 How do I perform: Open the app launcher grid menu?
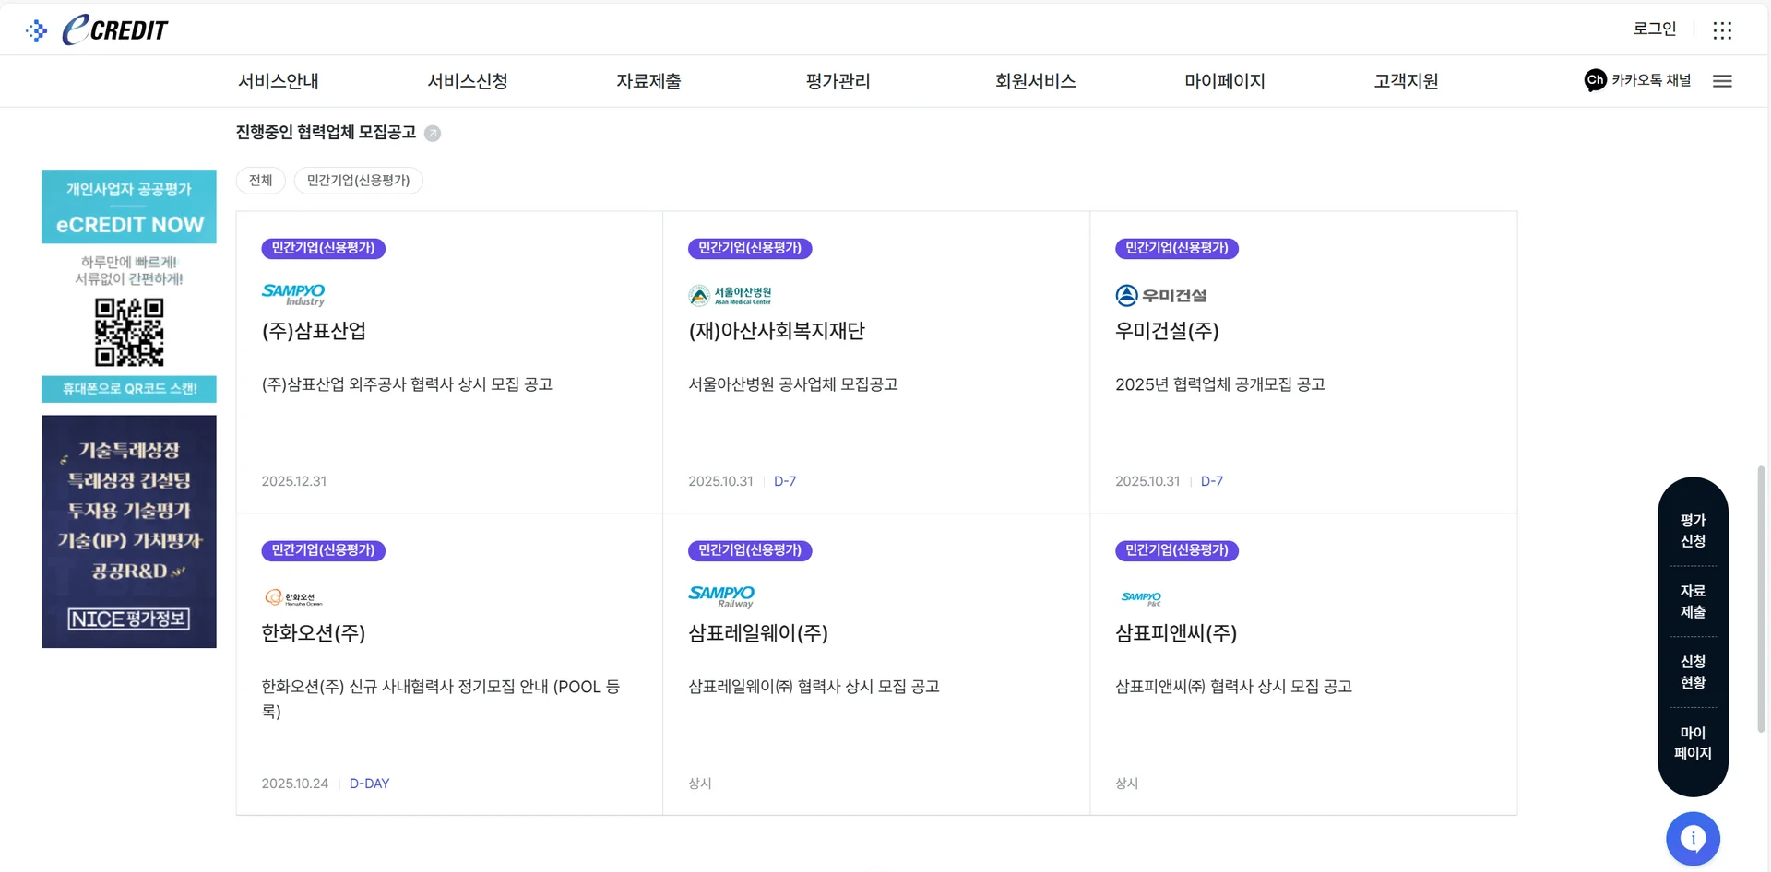click(1722, 29)
